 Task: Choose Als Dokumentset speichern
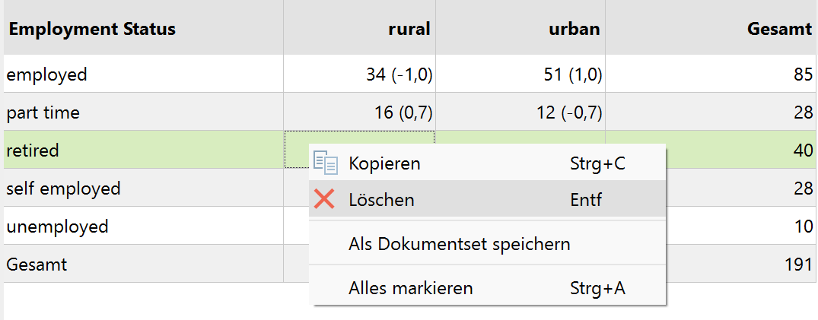459,244
